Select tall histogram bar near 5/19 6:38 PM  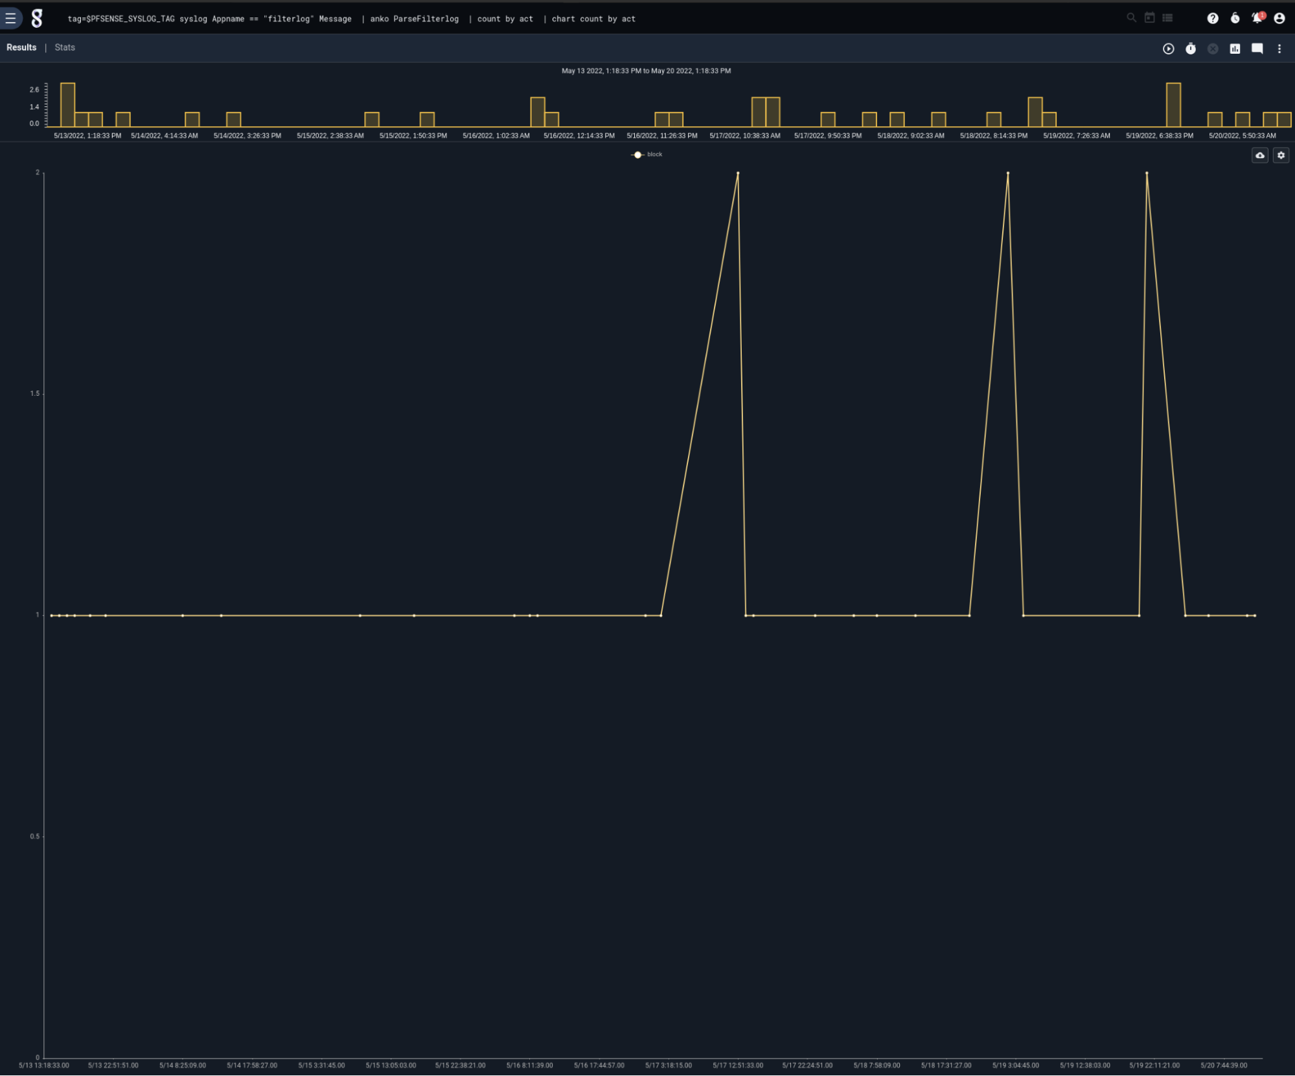(x=1174, y=105)
